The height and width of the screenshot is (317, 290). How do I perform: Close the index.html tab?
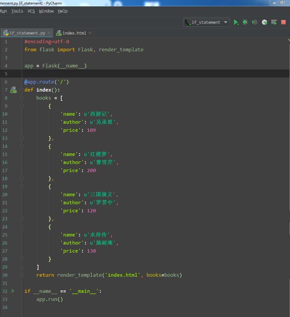(90, 33)
